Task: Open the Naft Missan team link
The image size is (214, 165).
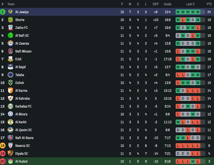Action: [23, 51]
